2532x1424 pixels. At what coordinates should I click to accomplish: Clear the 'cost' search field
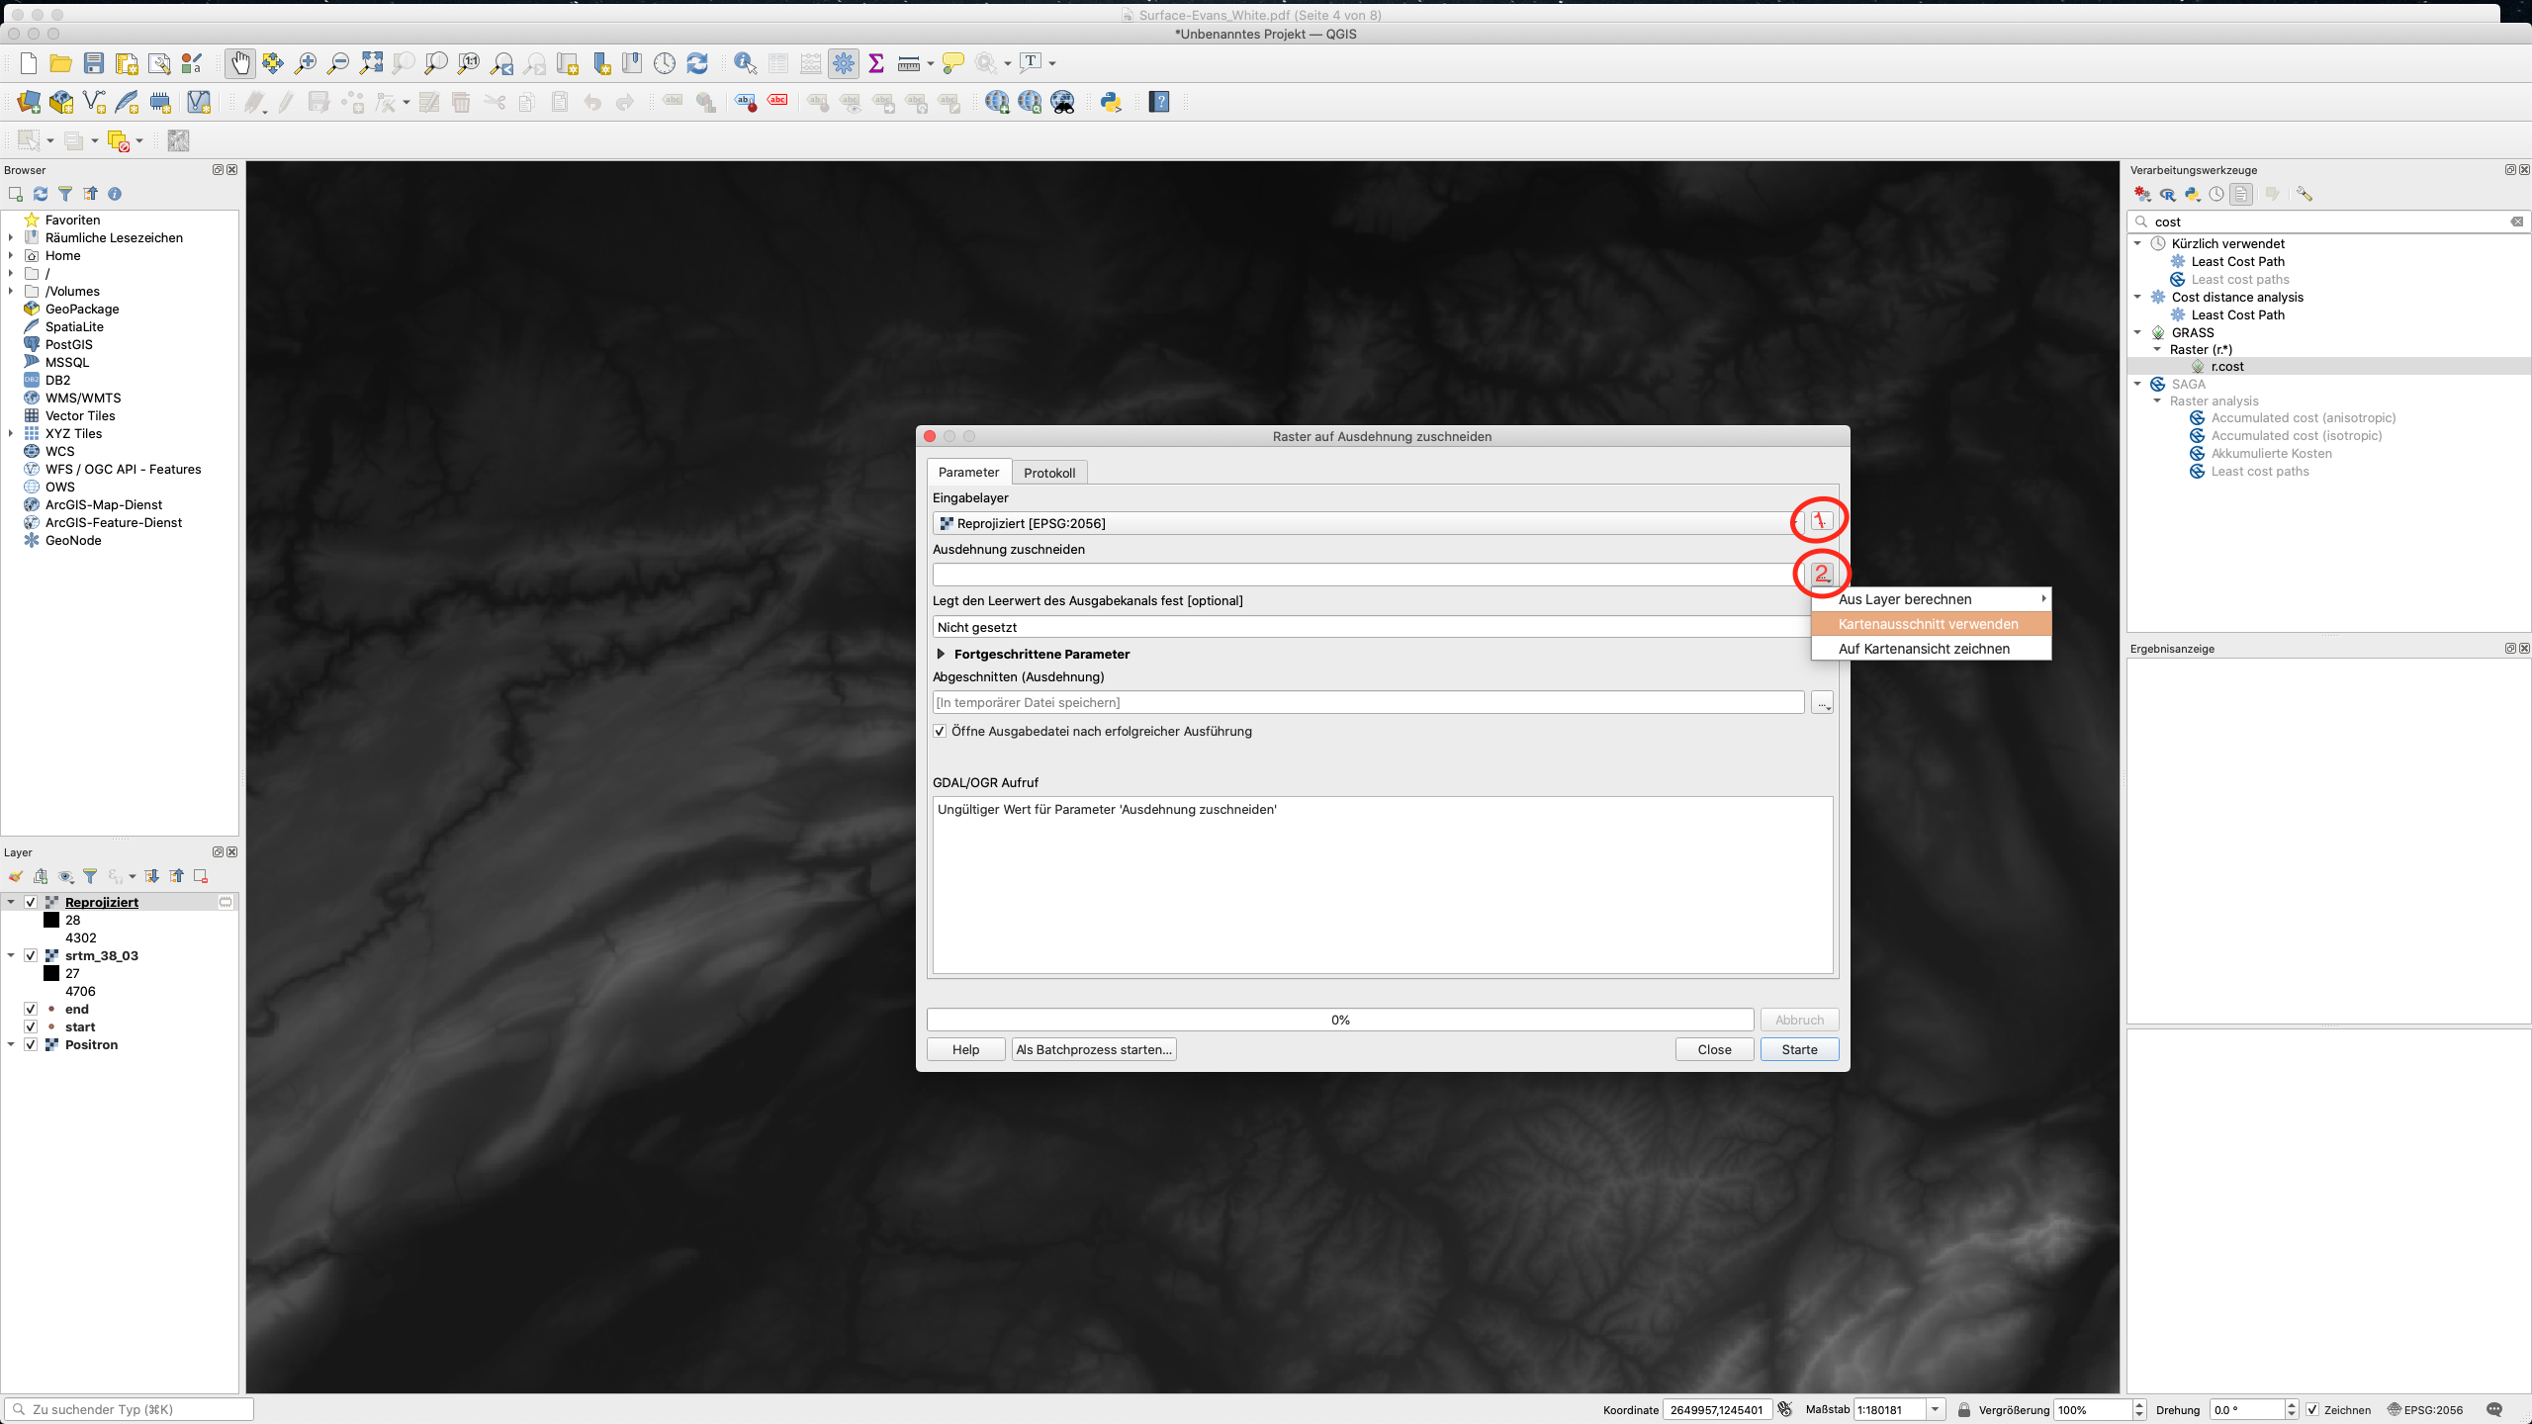click(x=2517, y=222)
